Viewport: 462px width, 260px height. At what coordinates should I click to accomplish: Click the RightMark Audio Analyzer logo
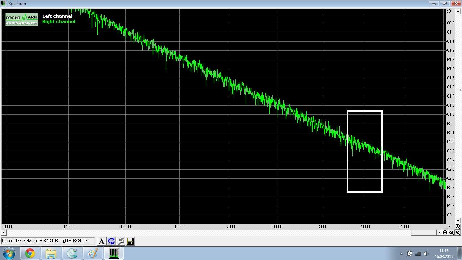point(22,20)
